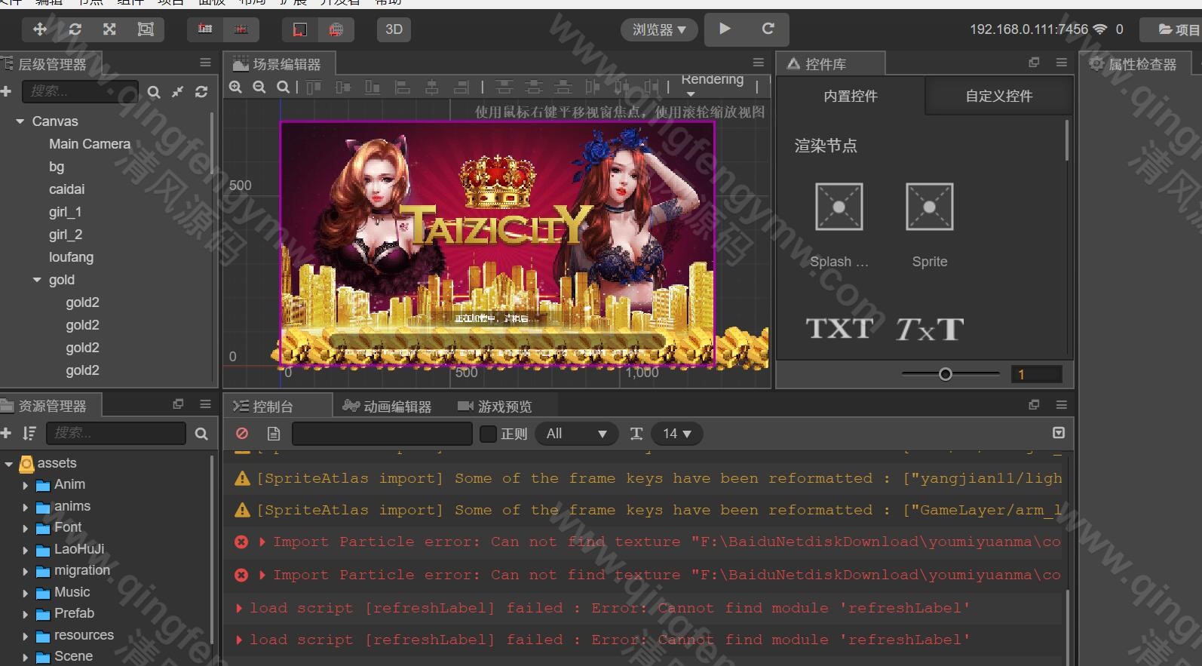Select the girl_1 node
This screenshot has width=1202, height=666.
coord(65,212)
